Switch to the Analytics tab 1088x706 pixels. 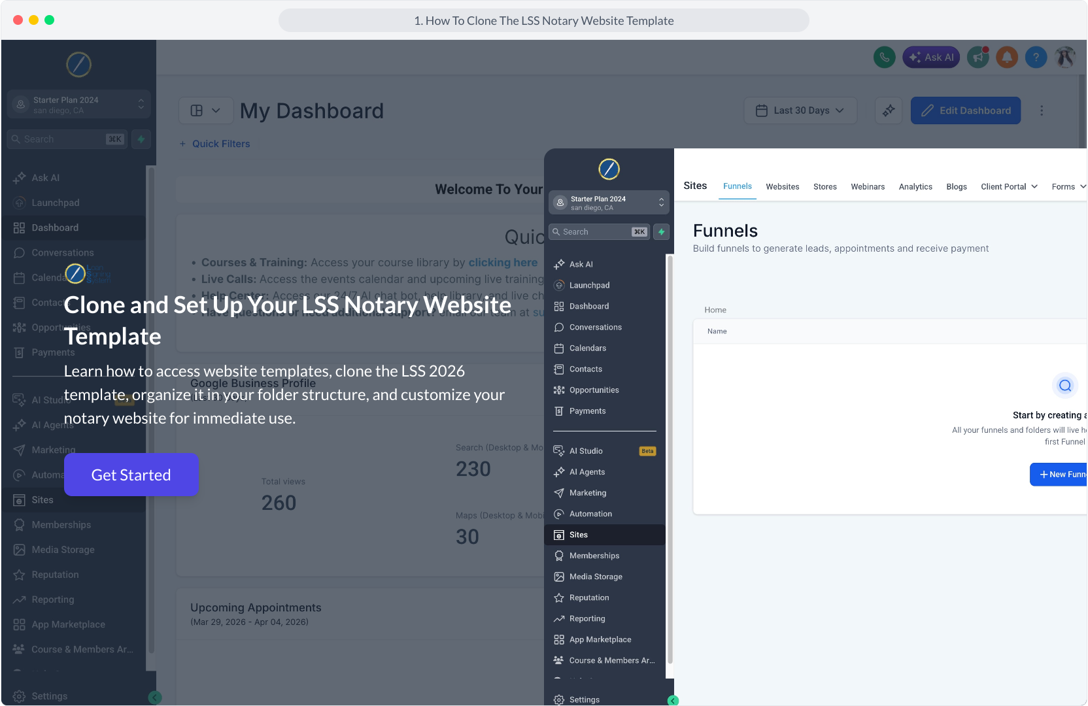[915, 187]
